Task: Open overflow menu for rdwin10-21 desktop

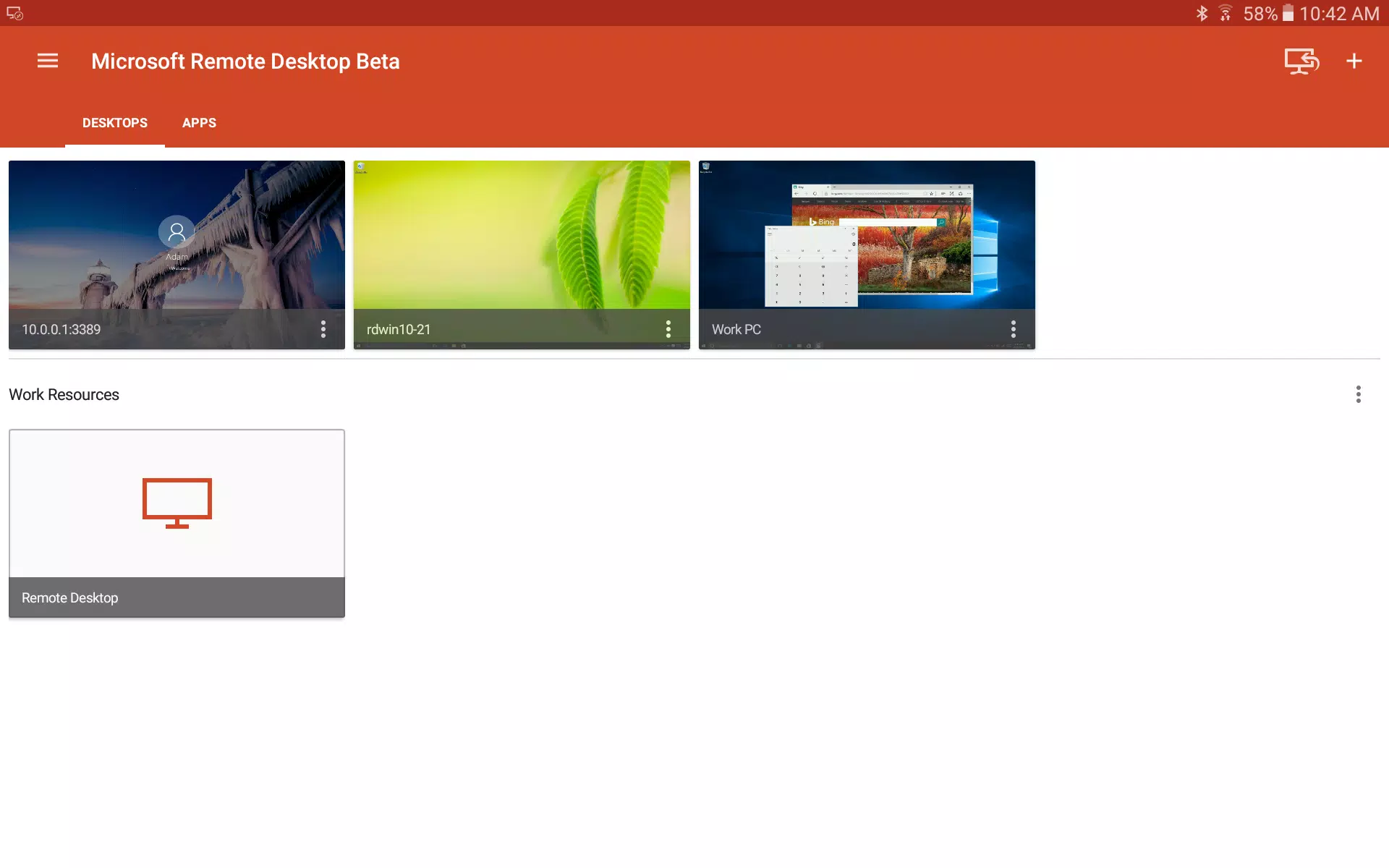Action: [x=668, y=329]
